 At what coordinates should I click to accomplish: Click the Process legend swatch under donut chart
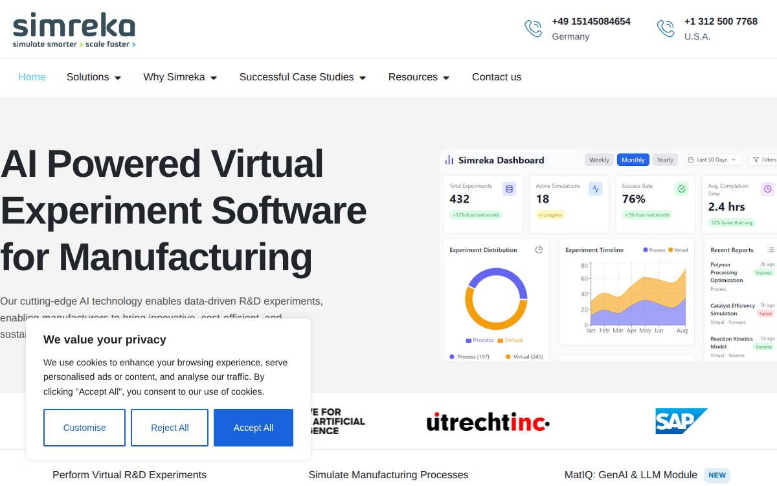pos(468,341)
